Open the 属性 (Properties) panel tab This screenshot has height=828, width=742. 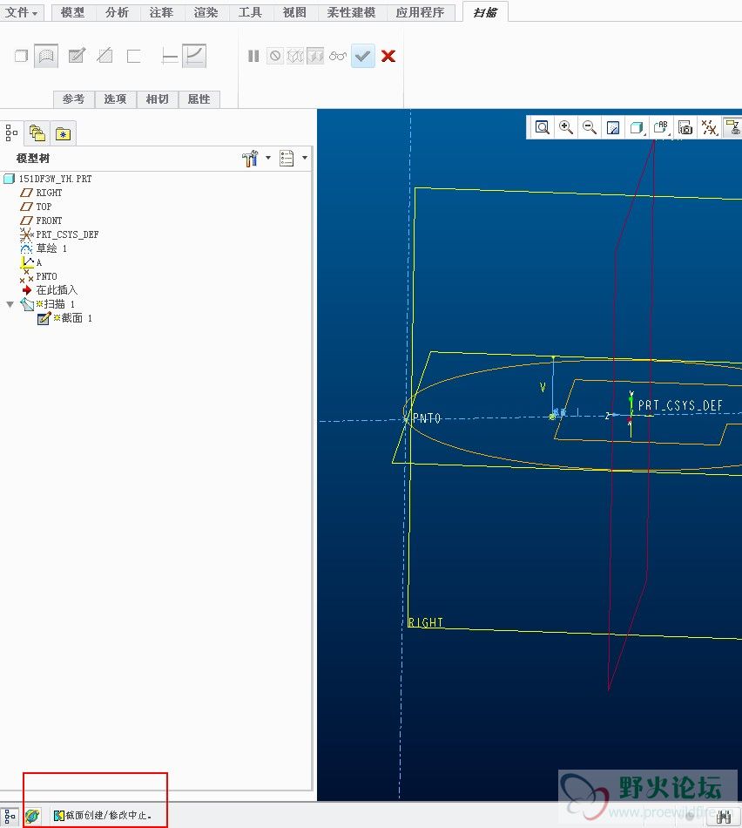[x=199, y=98]
